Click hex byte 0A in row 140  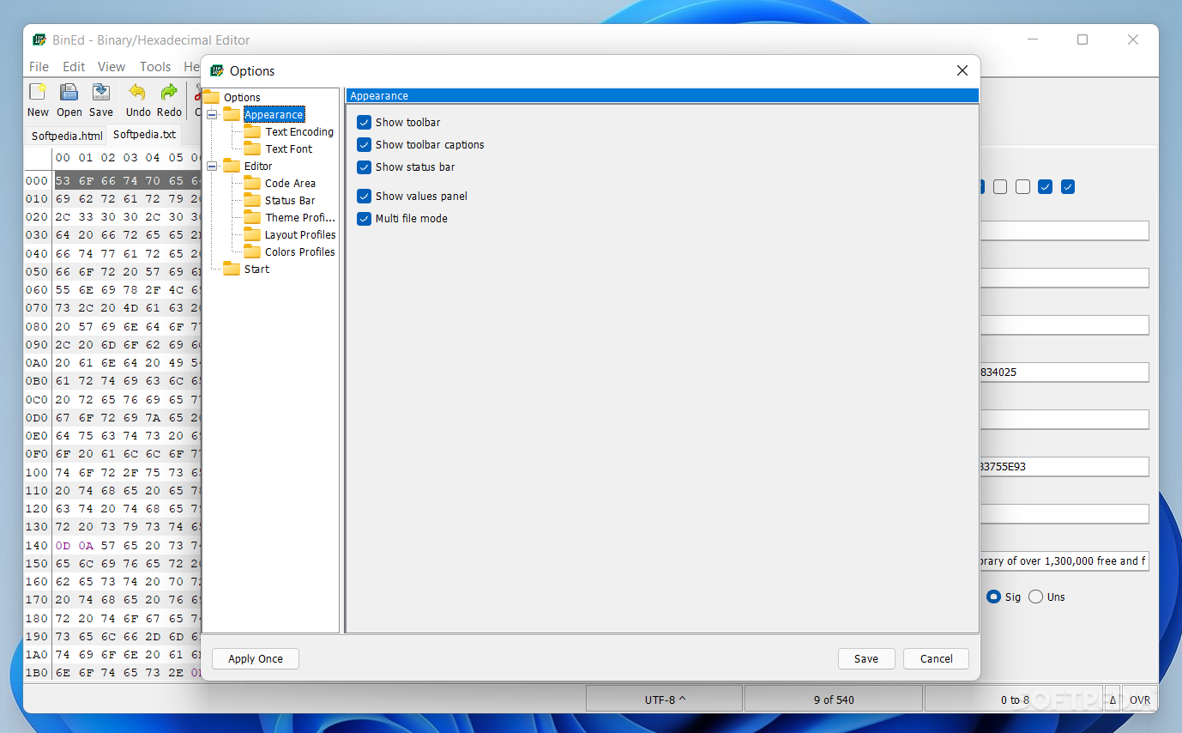coord(85,545)
